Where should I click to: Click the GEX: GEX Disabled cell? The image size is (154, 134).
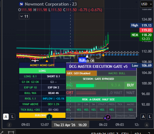(x=81, y=73)
